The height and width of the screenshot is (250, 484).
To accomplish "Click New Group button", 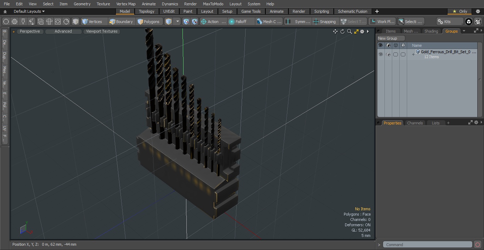I will (391, 38).
